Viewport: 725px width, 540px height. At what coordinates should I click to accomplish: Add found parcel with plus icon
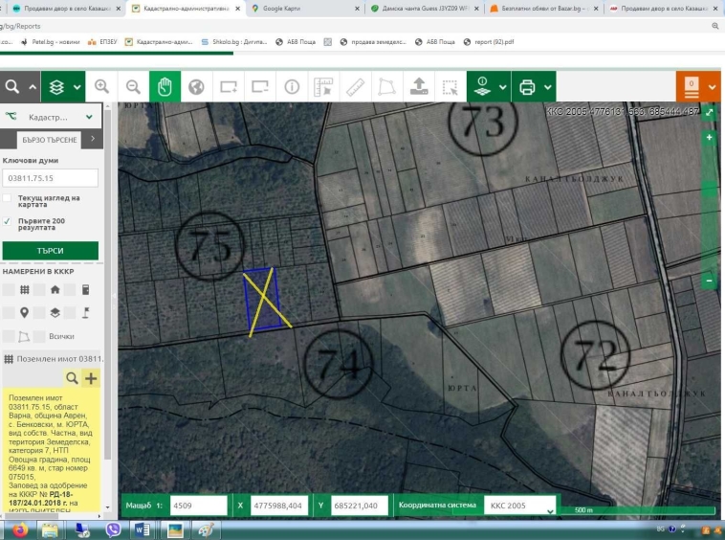91,379
